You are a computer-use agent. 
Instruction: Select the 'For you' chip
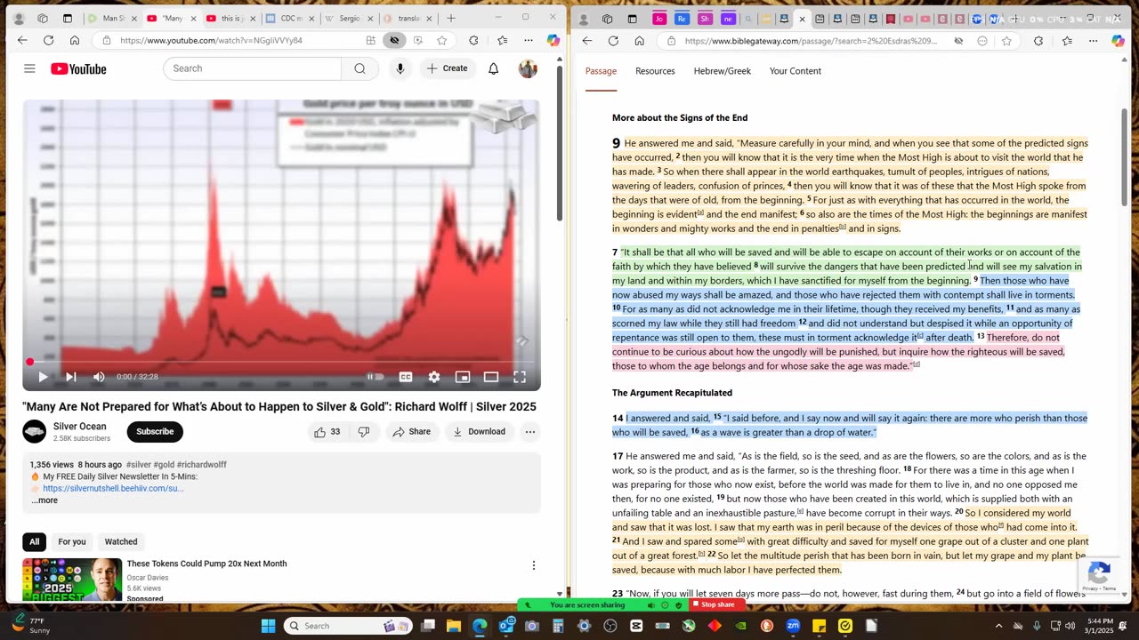(x=72, y=541)
